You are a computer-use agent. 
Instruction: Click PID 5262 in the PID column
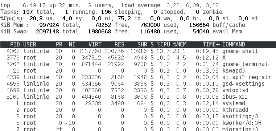pyautogui.click(x=13, y=64)
